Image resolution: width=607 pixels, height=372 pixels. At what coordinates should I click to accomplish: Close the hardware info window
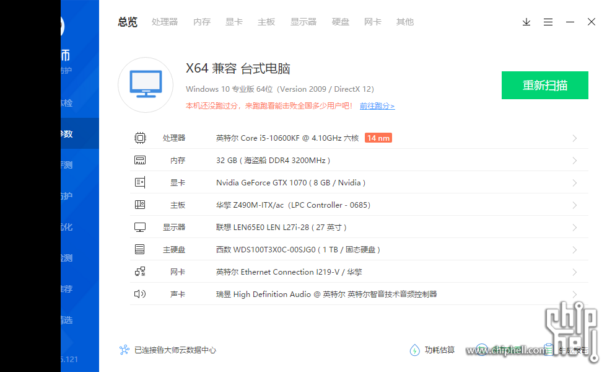pyautogui.click(x=591, y=22)
